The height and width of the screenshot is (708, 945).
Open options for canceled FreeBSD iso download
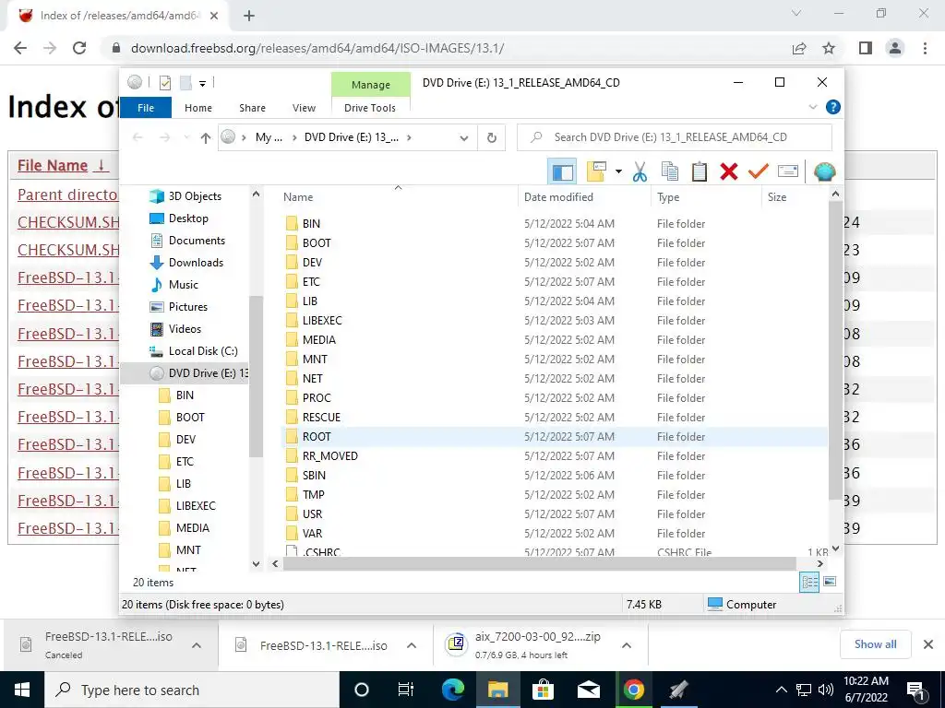(197, 645)
